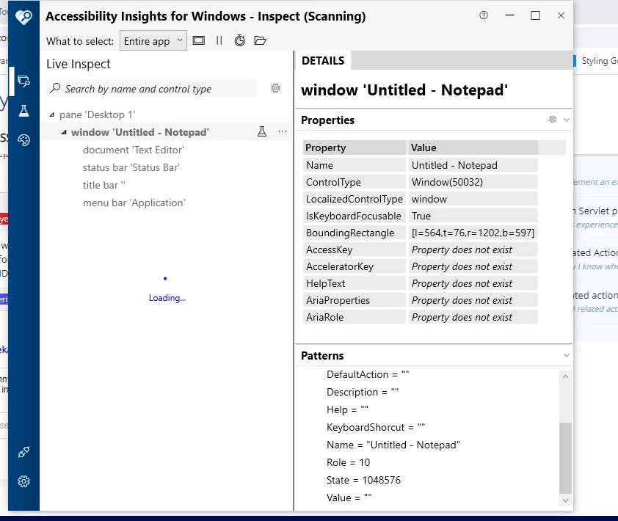Select the LocalizedControlType property cell
The height and width of the screenshot is (521, 618).
coord(355,199)
